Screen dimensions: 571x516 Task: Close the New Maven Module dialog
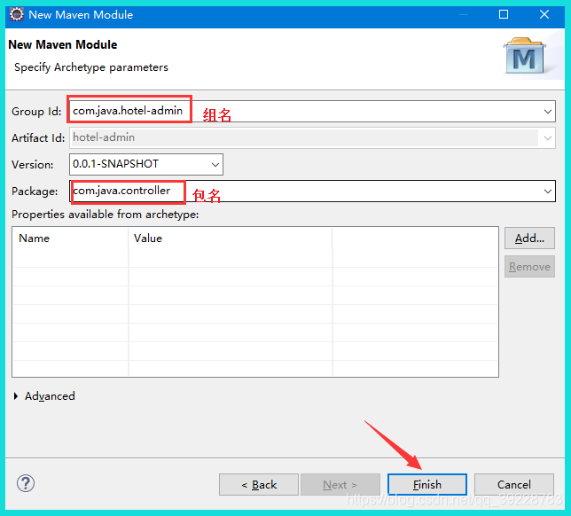click(544, 14)
